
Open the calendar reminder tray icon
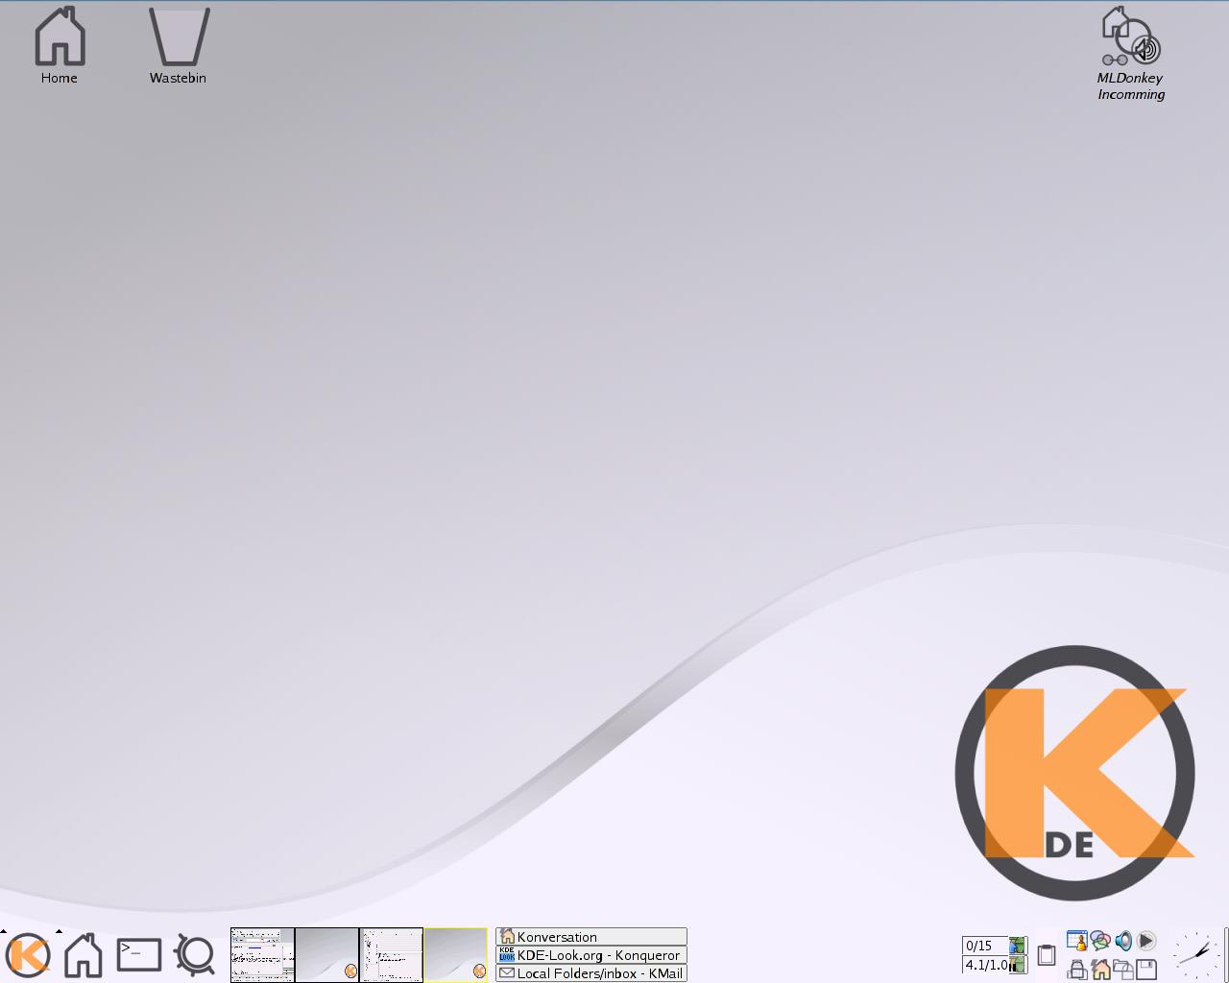[1077, 941]
